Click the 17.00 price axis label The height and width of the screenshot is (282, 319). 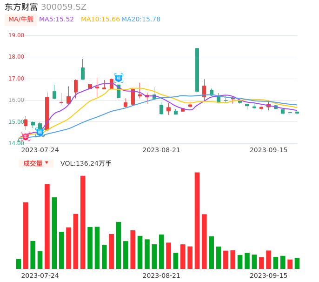point(16,78)
